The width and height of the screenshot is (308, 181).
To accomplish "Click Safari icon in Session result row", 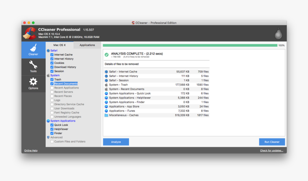I will pyautogui.click(x=106, y=80).
